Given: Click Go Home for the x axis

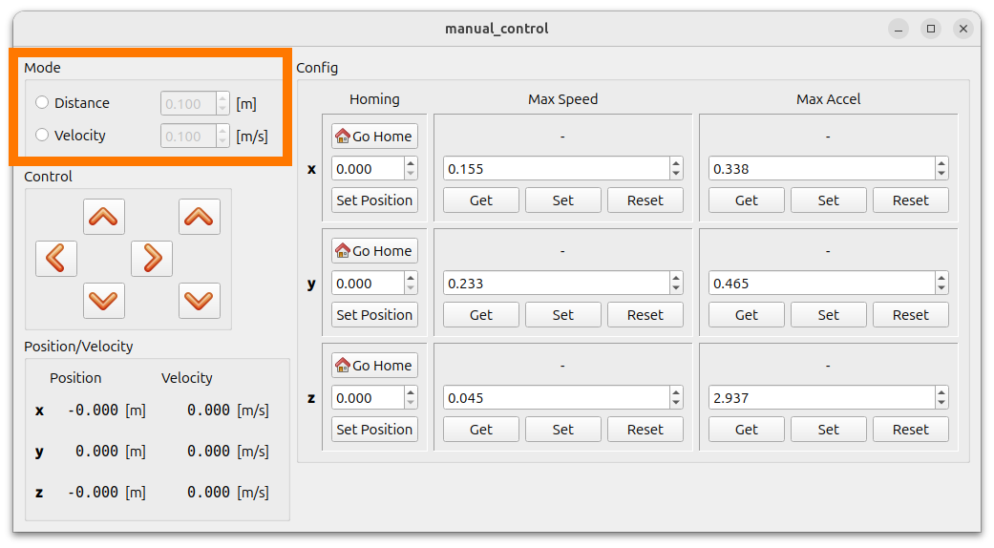Looking at the screenshot, I should [x=374, y=137].
